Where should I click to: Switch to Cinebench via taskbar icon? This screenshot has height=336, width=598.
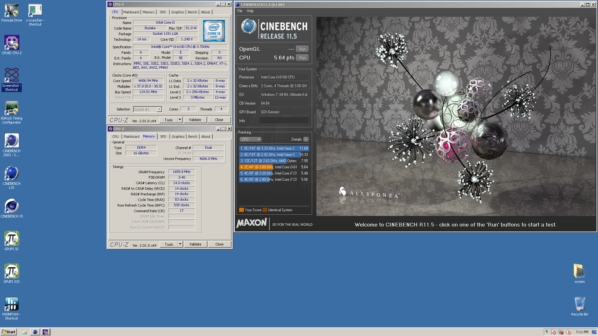point(35,332)
